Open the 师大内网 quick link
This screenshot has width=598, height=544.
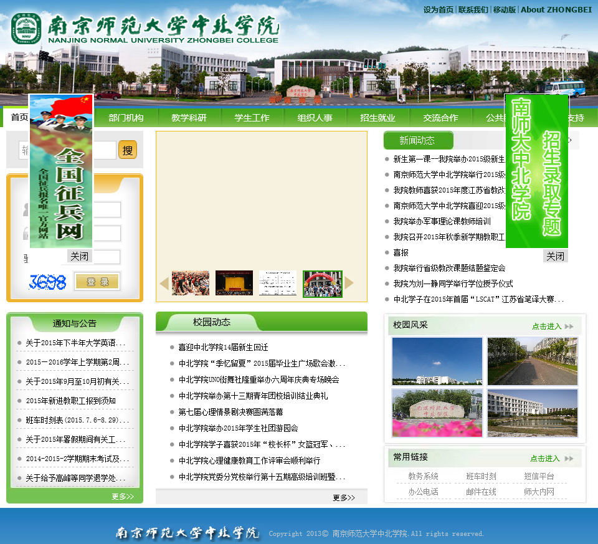pos(539,492)
